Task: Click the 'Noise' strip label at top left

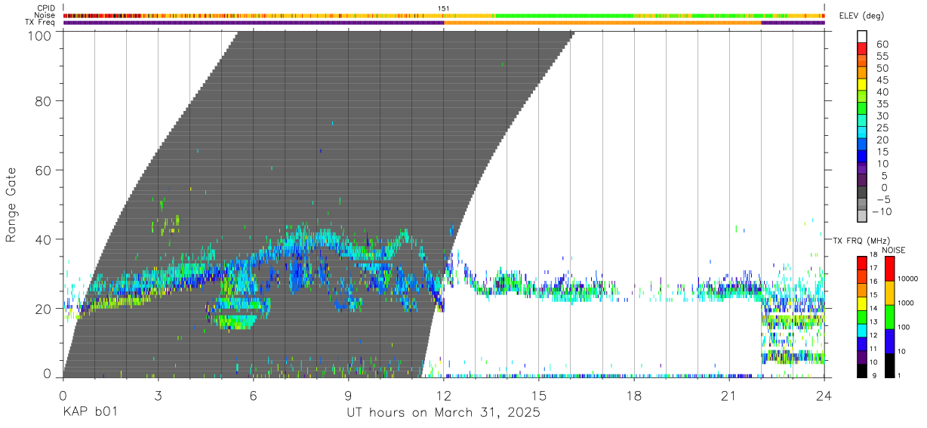Action: (45, 15)
